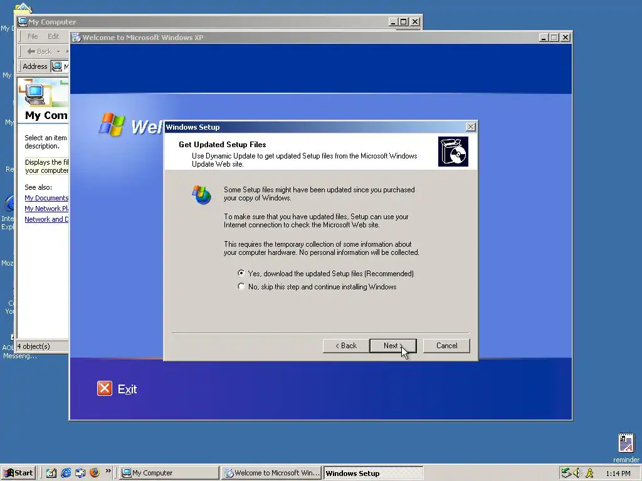
Task: Cancel the Windows Setup wizard
Action: pyautogui.click(x=446, y=346)
